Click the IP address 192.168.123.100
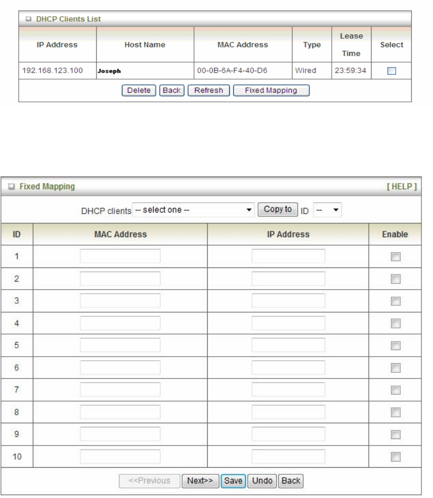Viewport: 433px width, 498px height. pyautogui.click(x=52, y=71)
